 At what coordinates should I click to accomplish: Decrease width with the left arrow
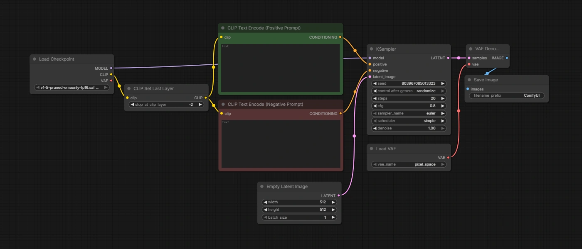pyautogui.click(x=265, y=202)
